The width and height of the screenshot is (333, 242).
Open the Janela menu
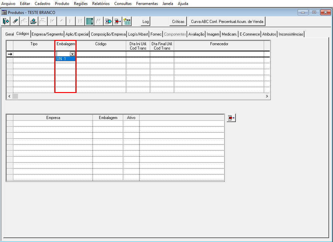coord(168,4)
